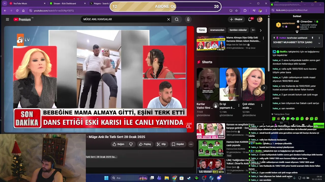Image resolution: width=325 pixels, height=182 pixels.
Task: Save the video with Kaydet
Action: click(x=178, y=144)
